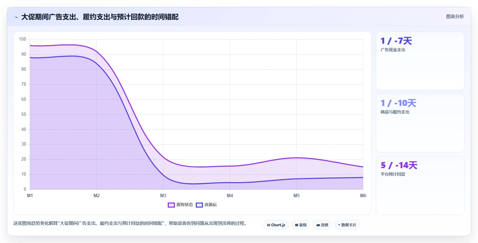
Task: Open the 广告现金支出 data card
Action: click(420, 61)
